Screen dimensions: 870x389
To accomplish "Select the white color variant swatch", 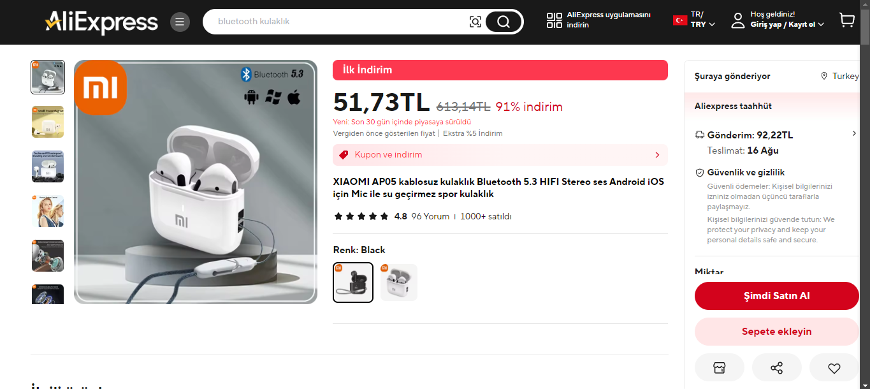I will pyautogui.click(x=399, y=283).
